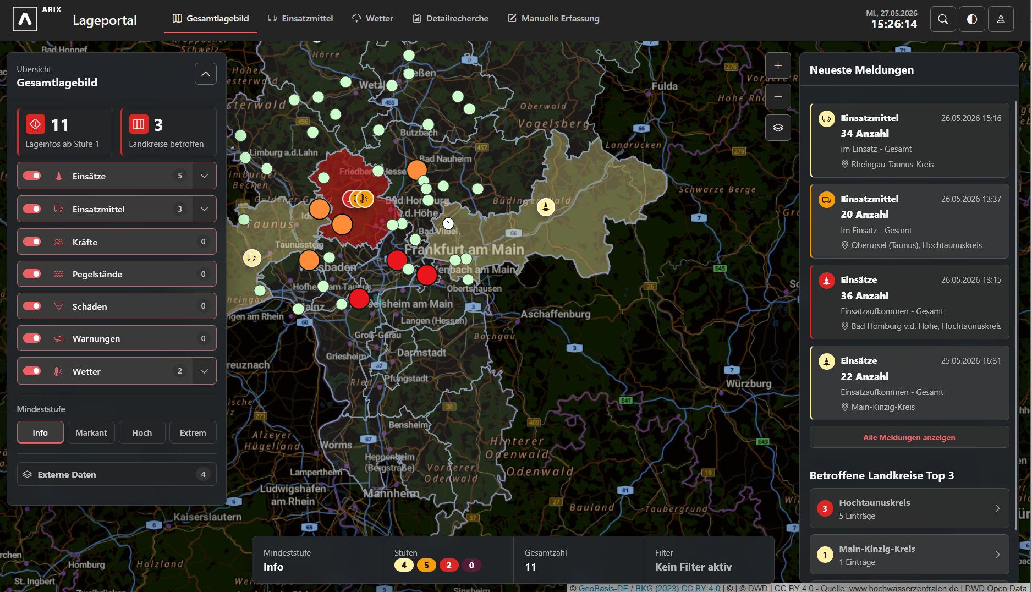
Task: Expand the Einsatzmittel category chevron
Action: tap(205, 209)
